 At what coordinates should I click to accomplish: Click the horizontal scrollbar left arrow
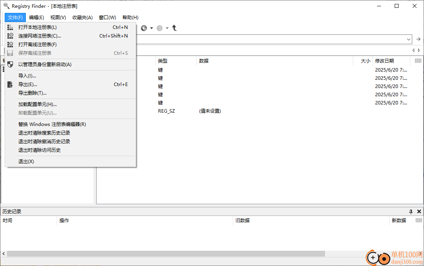4,254
